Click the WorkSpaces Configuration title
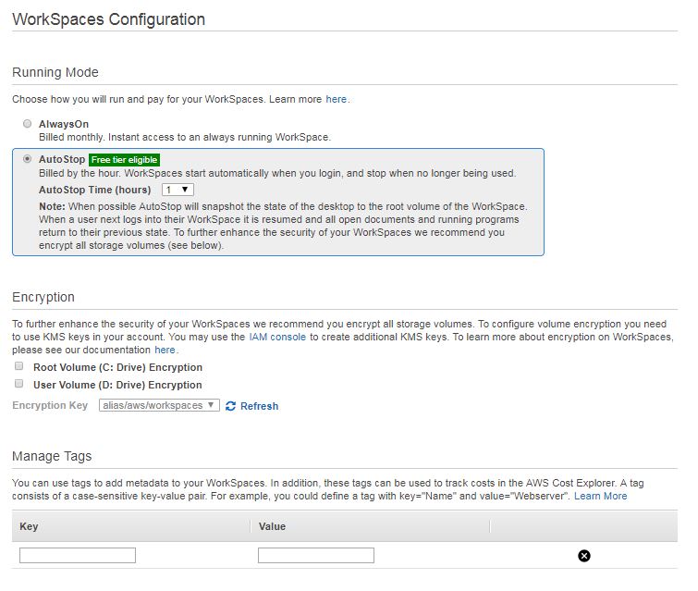The image size is (698, 591). 108,19
